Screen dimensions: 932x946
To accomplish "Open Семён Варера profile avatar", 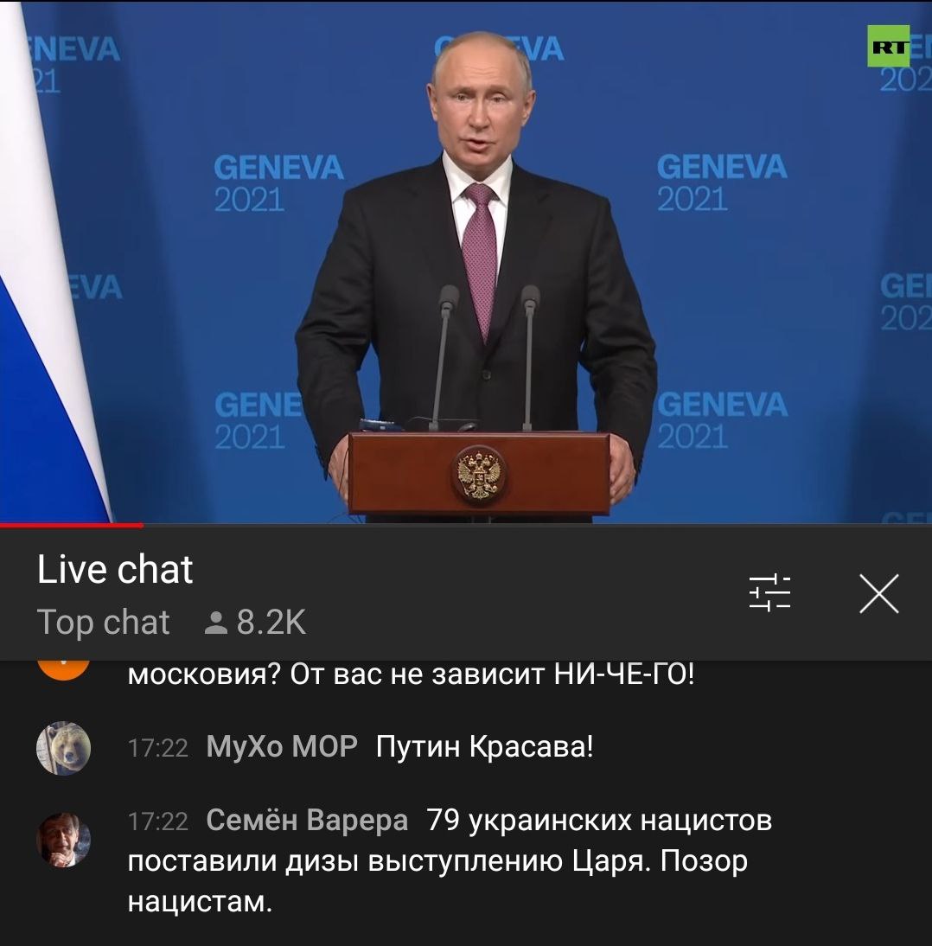I will 63,840.
